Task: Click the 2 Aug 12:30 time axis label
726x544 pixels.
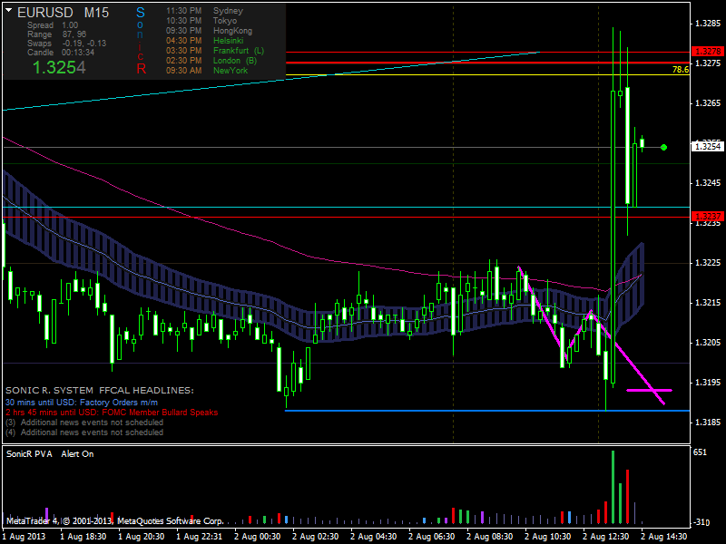Action: click(605, 536)
